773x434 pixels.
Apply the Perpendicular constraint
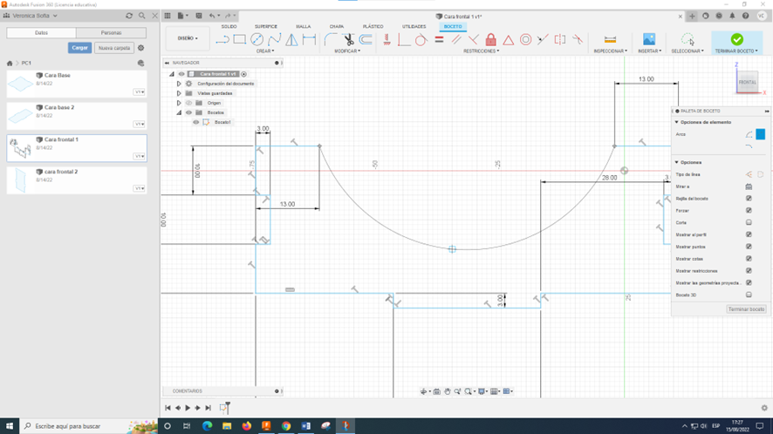pyautogui.click(x=473, y=39)
